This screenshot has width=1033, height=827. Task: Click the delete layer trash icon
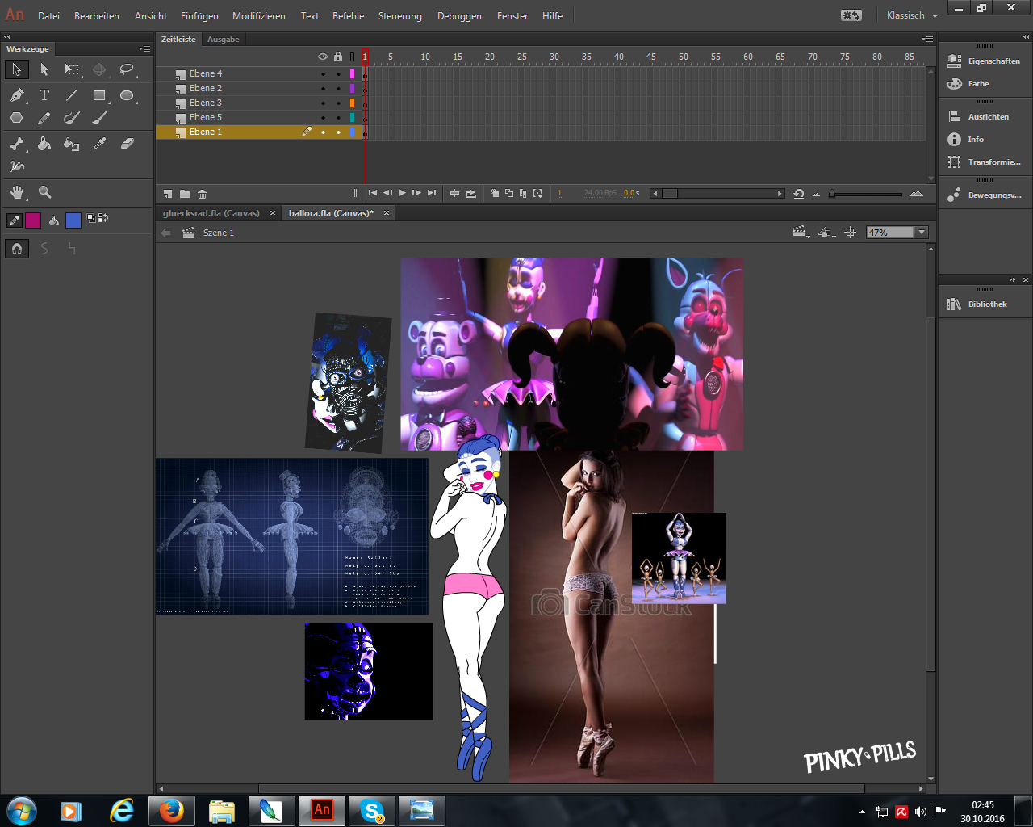(x=202, y=194)
